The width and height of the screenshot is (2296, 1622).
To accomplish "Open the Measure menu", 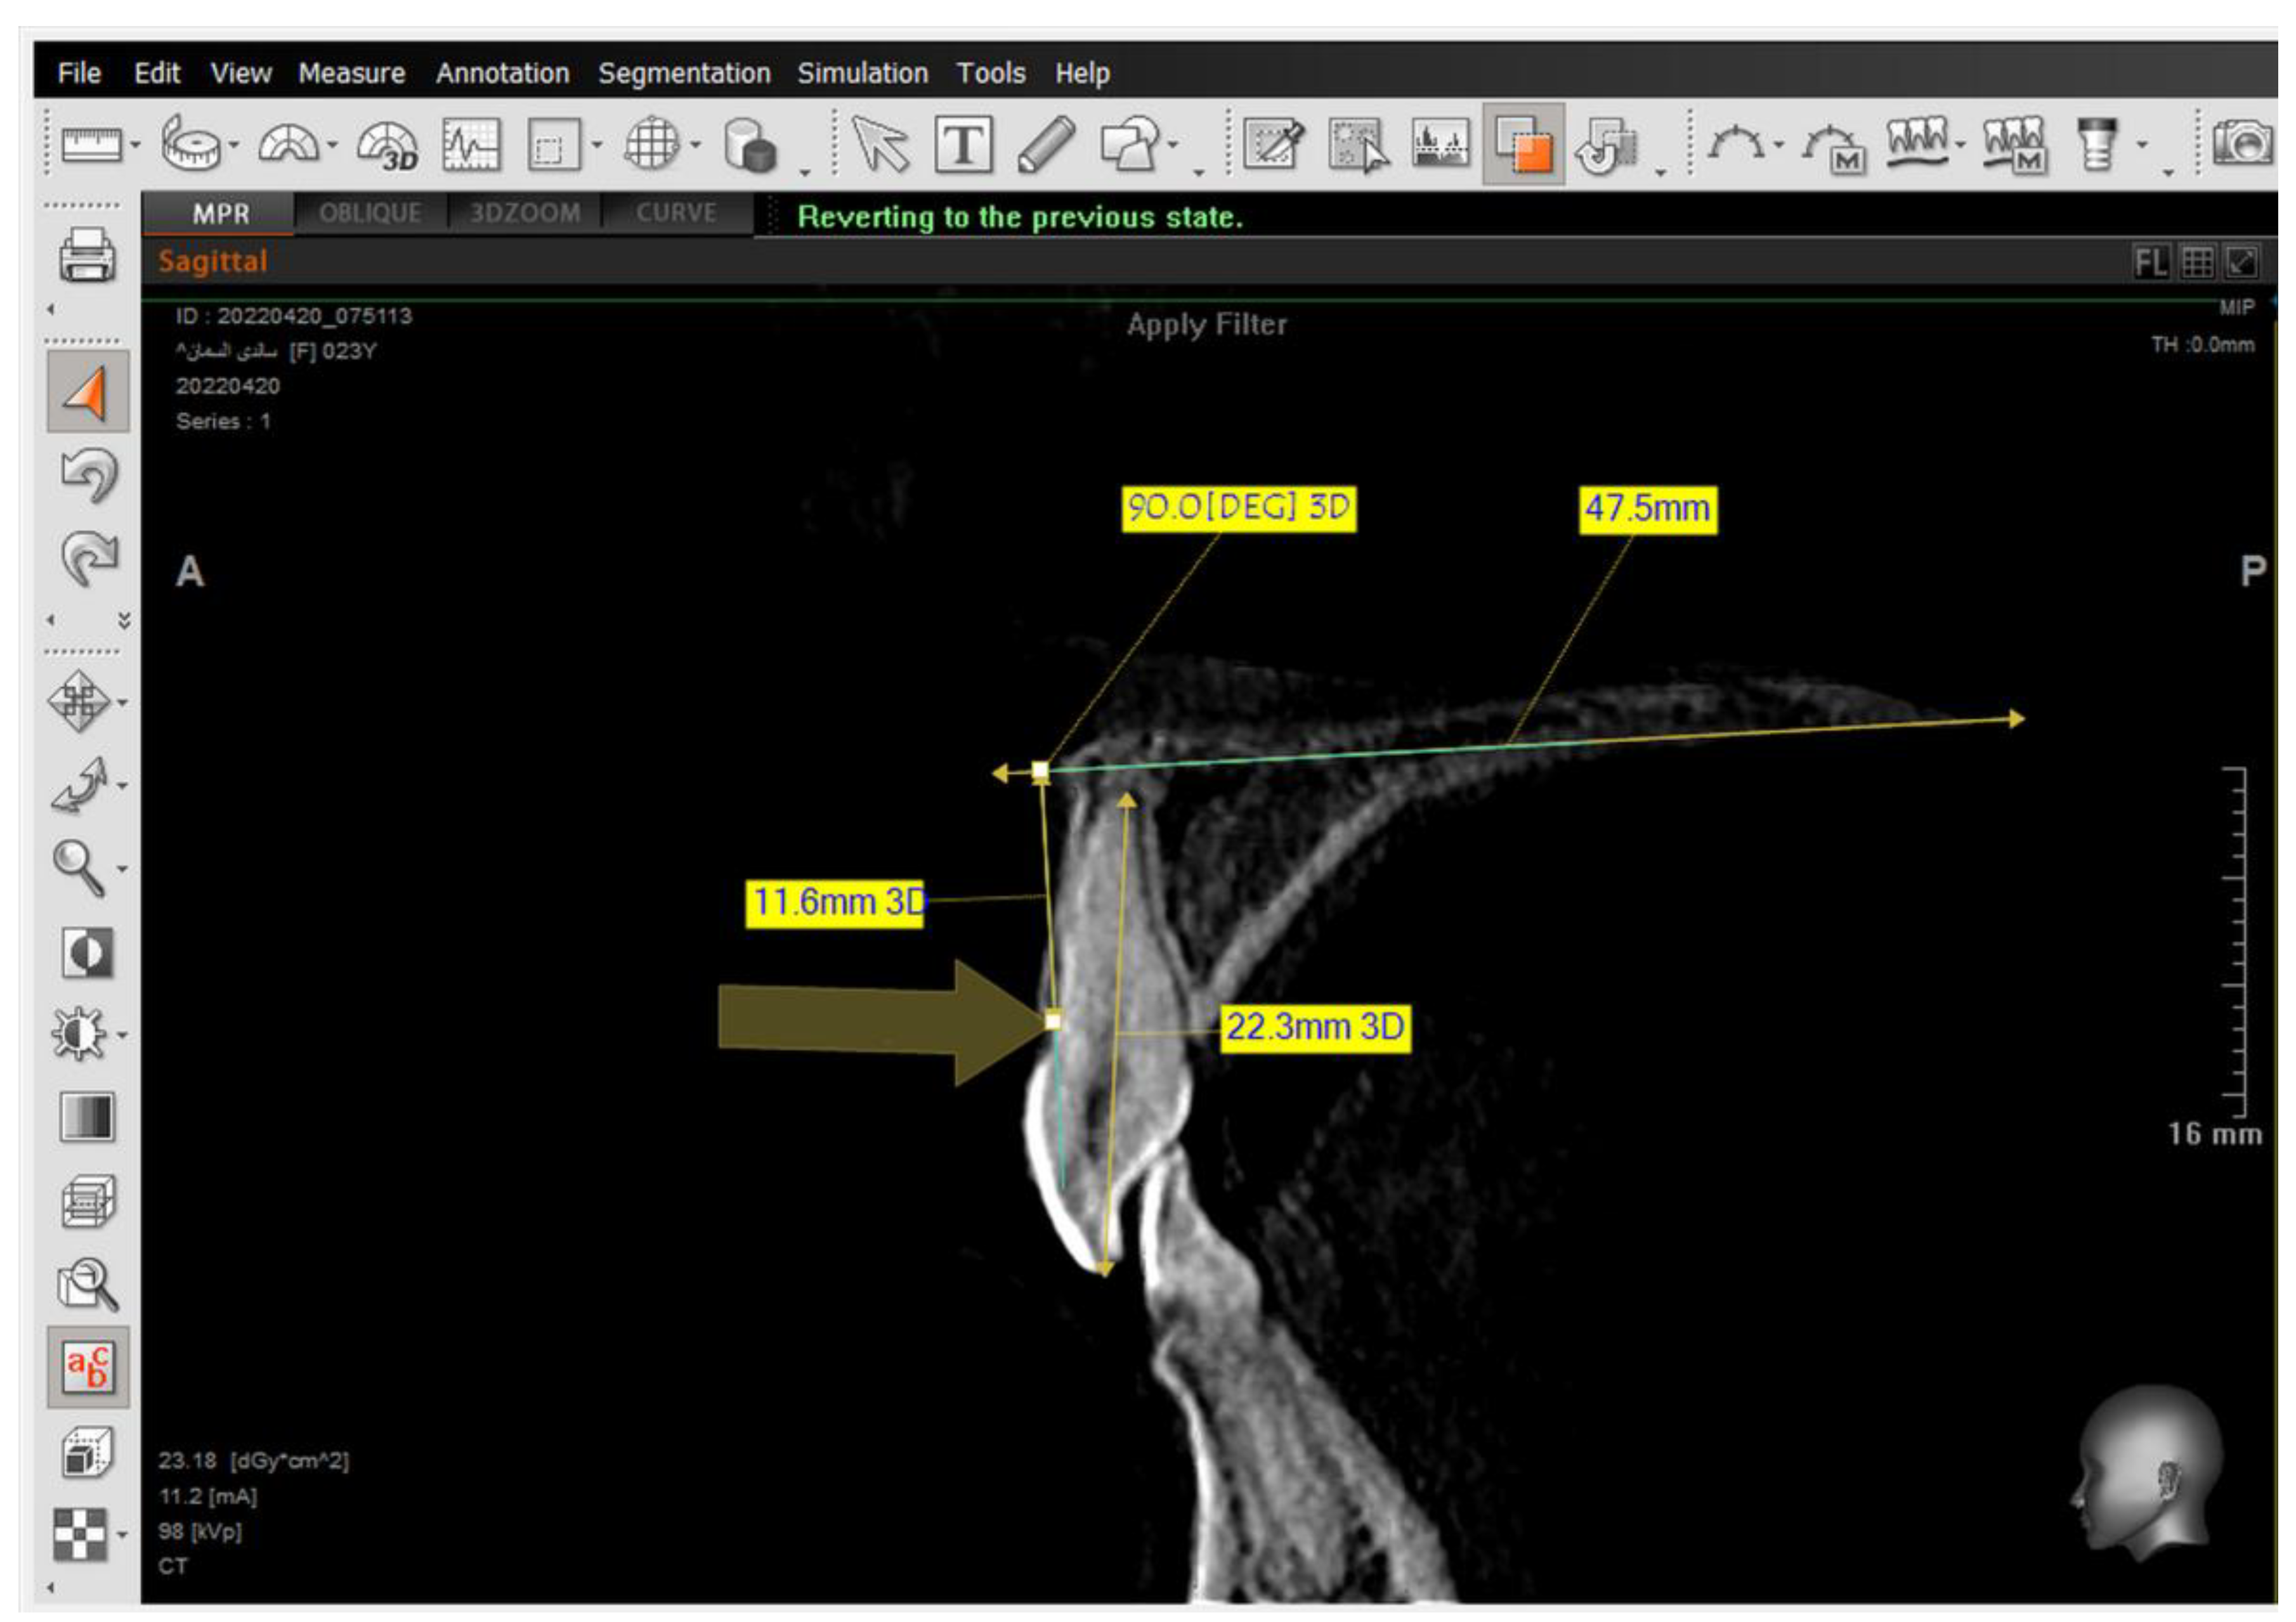I will click(x=351, y=73).
